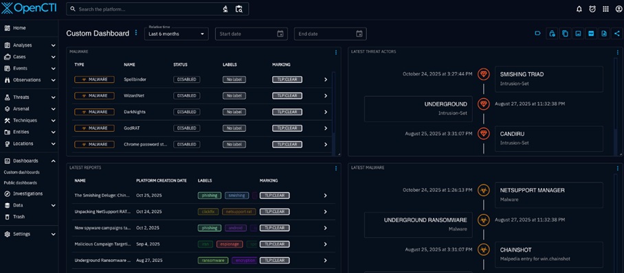Expand Arsenal sidebar section
Viewport: 624px width, 273px height.
pos(54,109)
